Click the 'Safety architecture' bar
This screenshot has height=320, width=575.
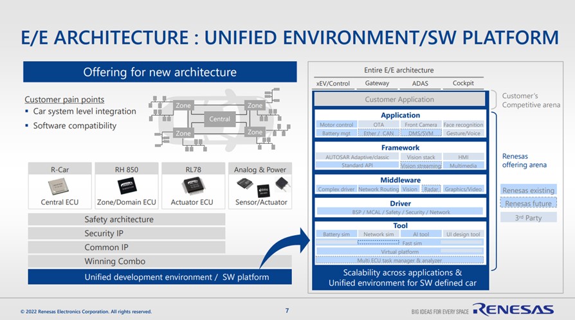point(127,219)
